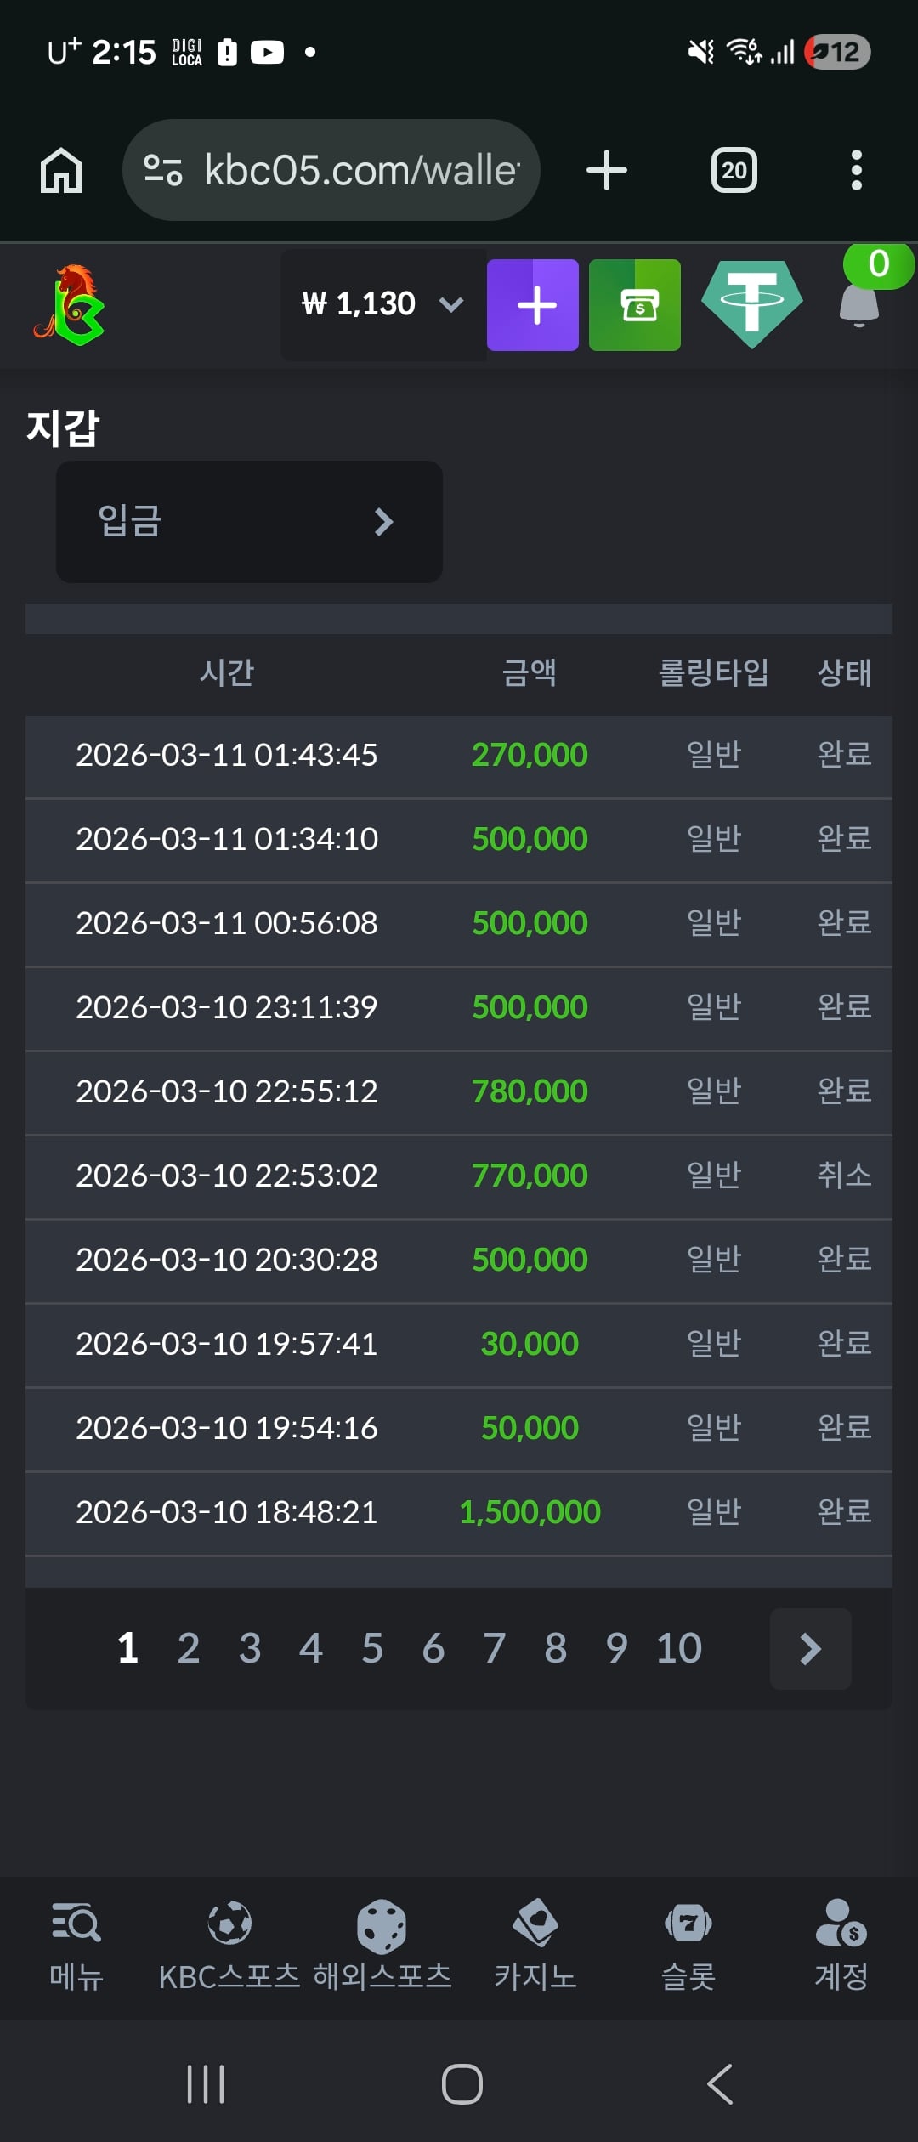Expand the 입금 transaction type selector
The image size is (918, 2142).
tap(249, 521)
